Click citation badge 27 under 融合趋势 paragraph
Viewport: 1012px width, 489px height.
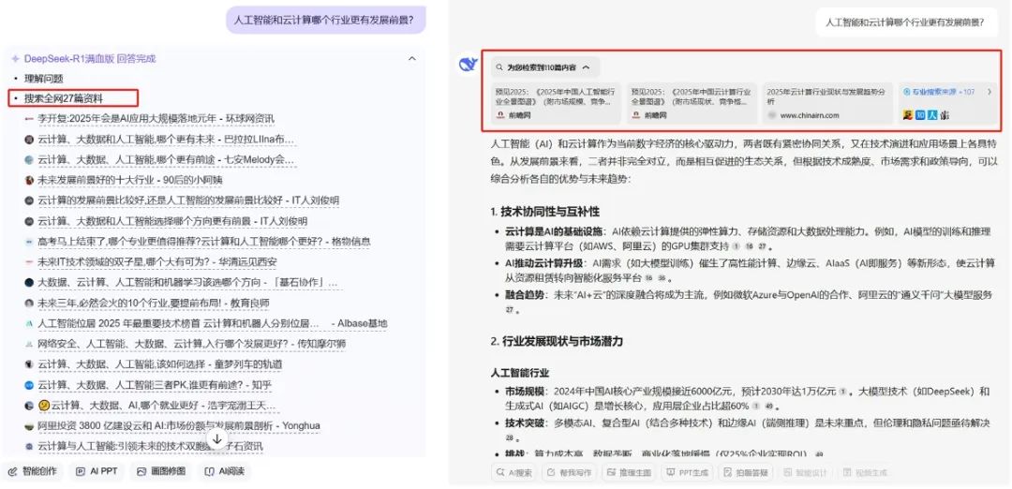[x=509, y=310]
